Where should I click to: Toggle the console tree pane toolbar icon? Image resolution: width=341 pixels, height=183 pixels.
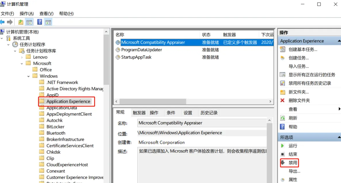click(x=29, y=22)
